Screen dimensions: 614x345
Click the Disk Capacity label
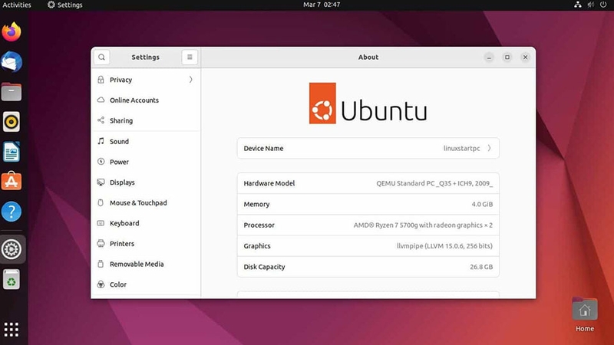tap(264, 267)
